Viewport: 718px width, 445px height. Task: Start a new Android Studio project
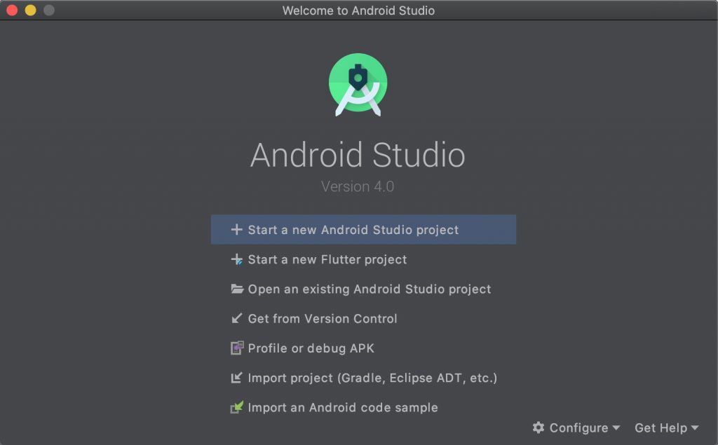point(363,229)
